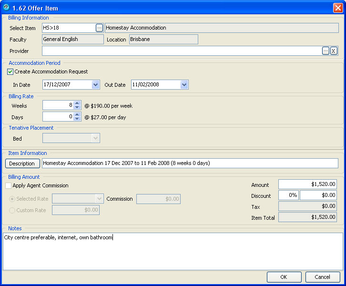Increase Days value with up arrow

[x=77, y=114]
